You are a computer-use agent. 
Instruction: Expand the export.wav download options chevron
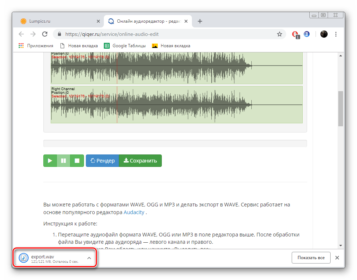click(x=89, y=258)
